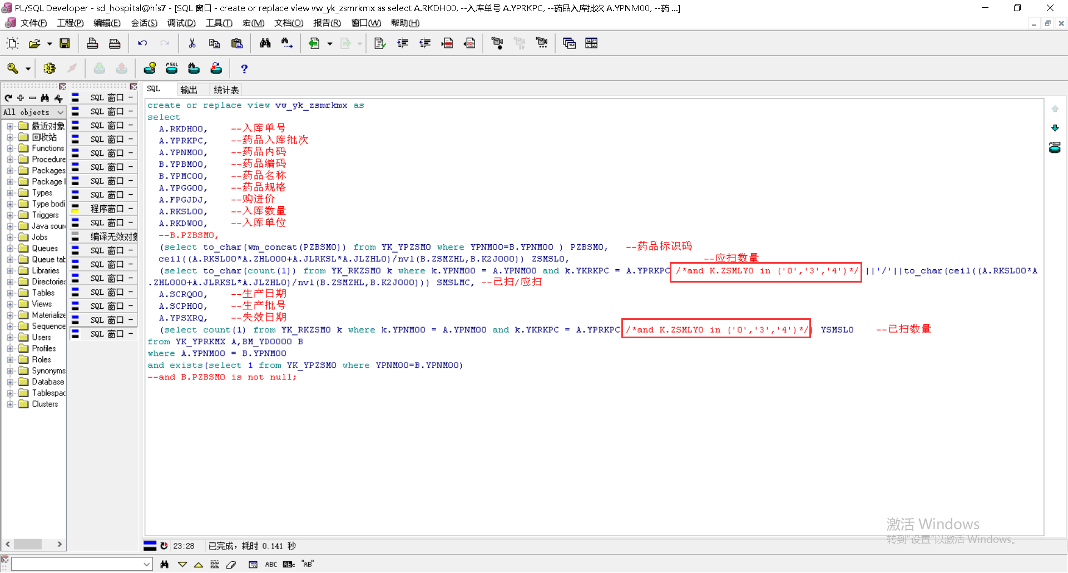
Task: Click the blue question mark Help icon
Action: click(244, 68)
